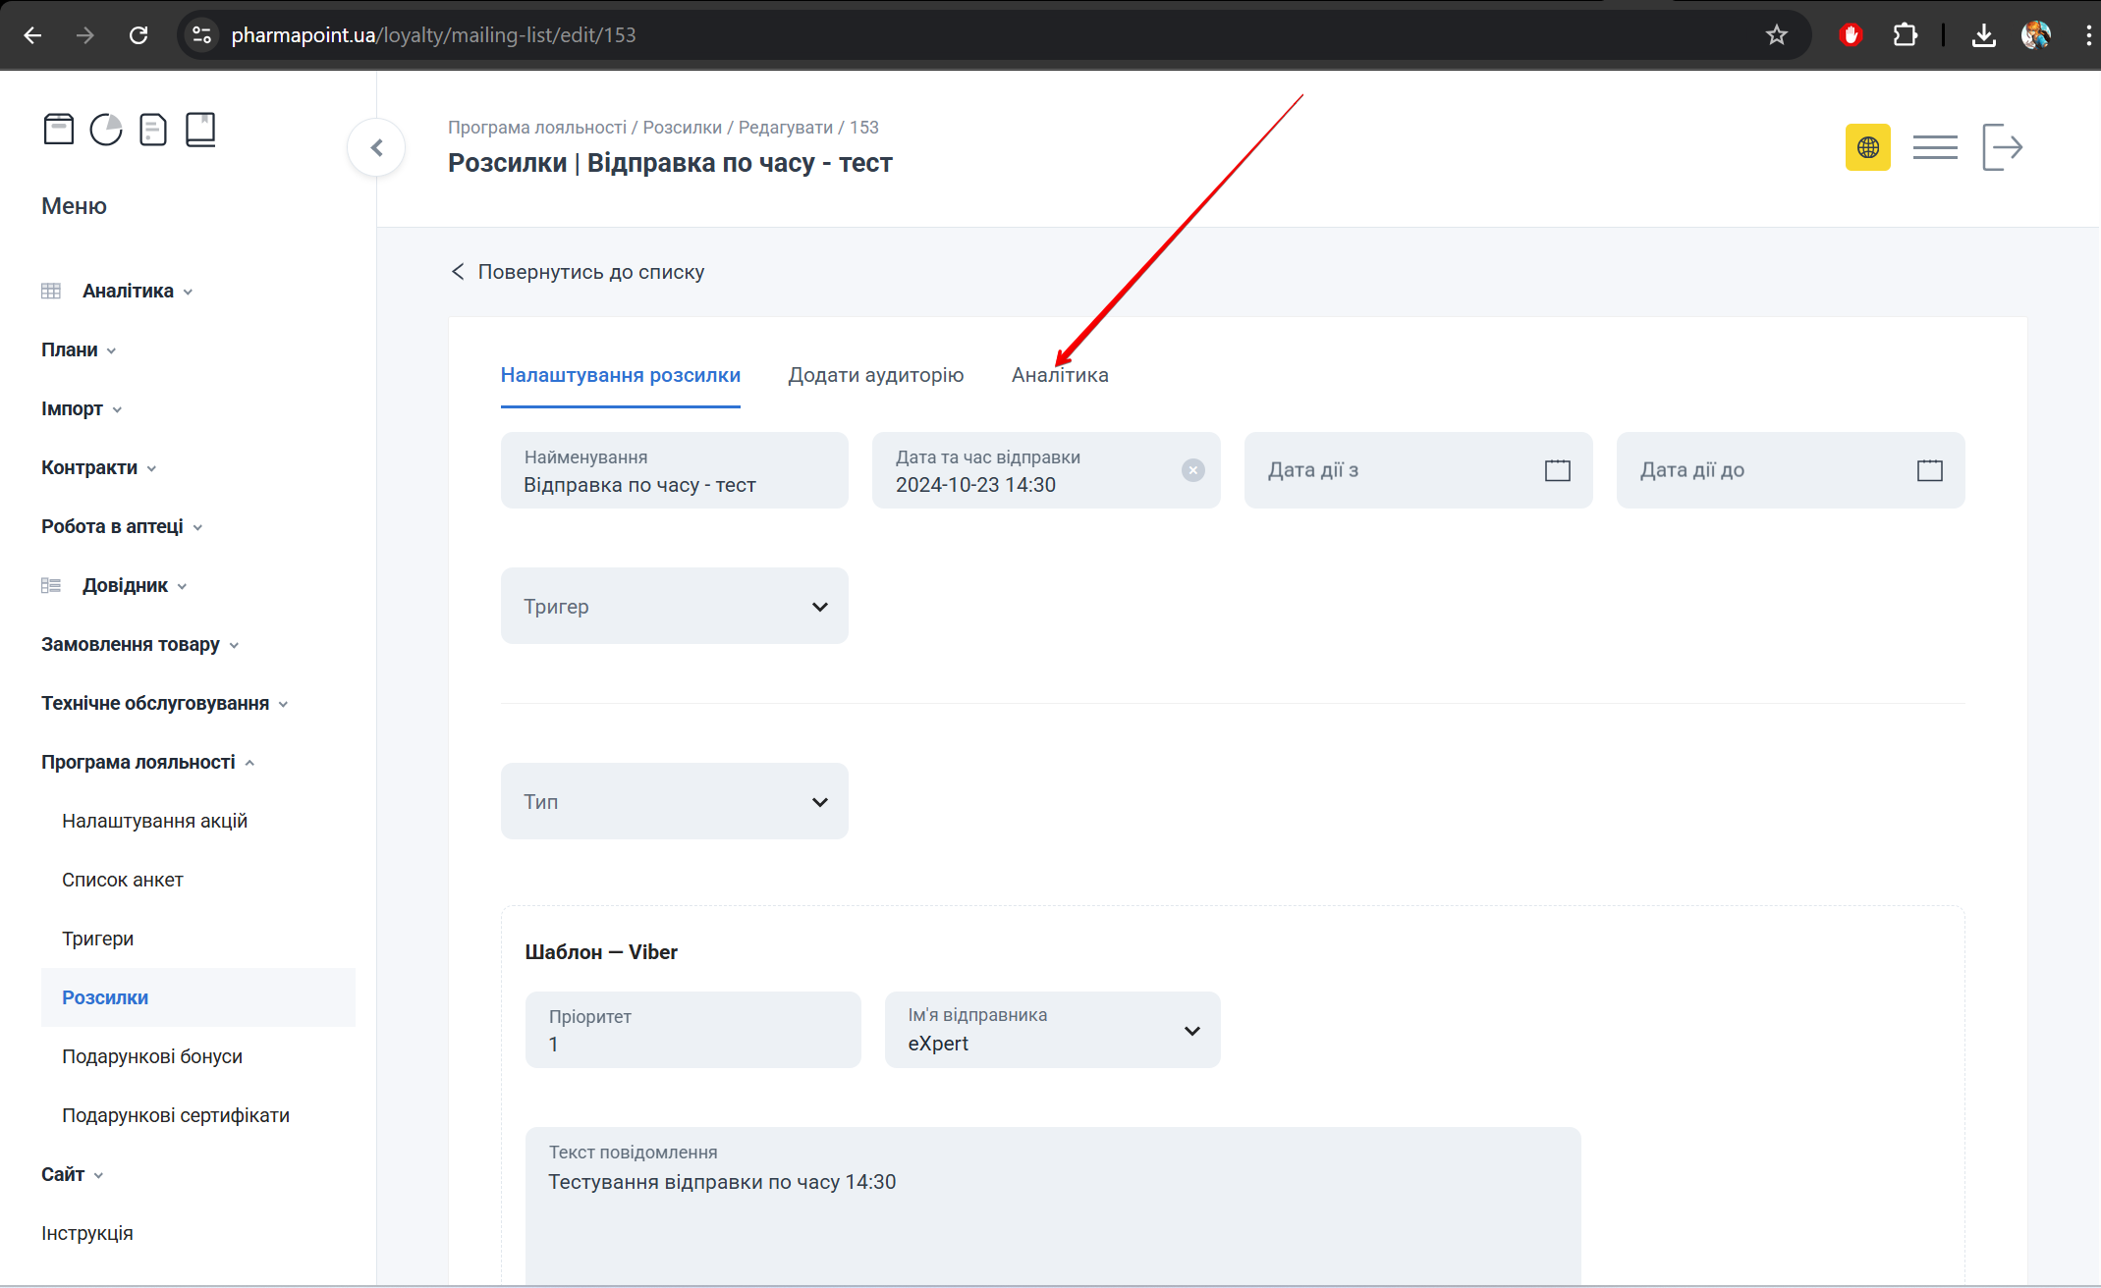Open calendar for Дата дії з field
This screenshot has width=2101, height=1288.
click(1557, 470)
